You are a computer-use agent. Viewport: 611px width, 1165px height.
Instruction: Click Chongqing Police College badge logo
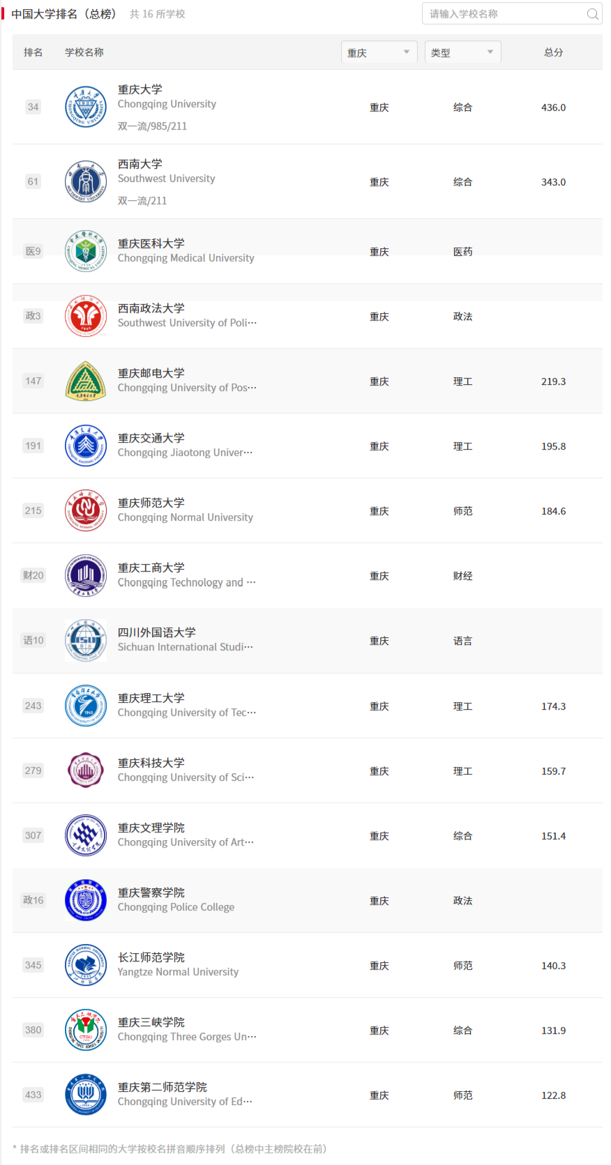86,900
